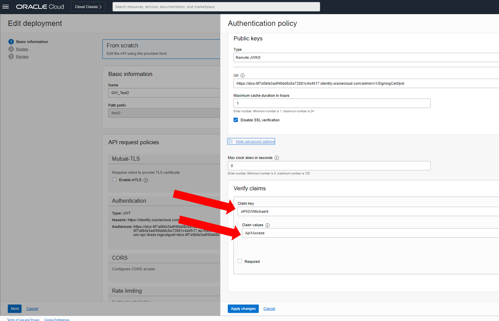Collapse via Hide advanced options

point(255,142)
